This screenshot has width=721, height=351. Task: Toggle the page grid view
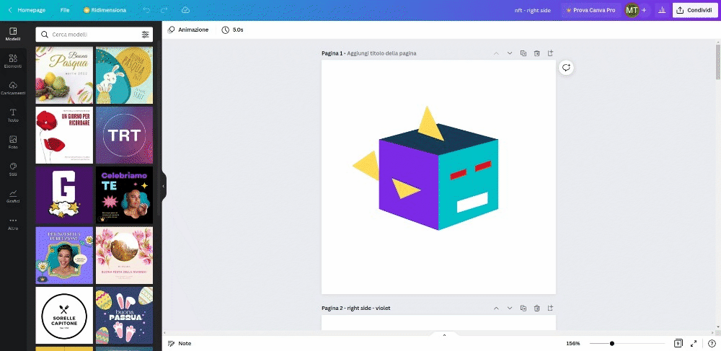click(678, 344)
